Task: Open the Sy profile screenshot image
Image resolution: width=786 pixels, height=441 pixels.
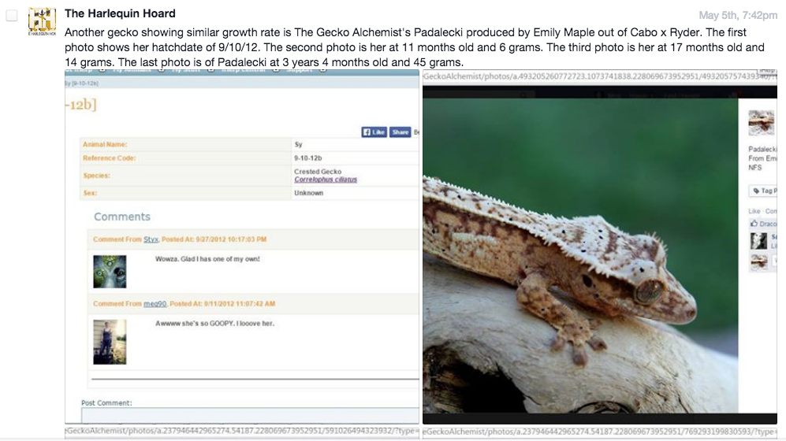Action: pyautogui.click(x=241, y=246)
